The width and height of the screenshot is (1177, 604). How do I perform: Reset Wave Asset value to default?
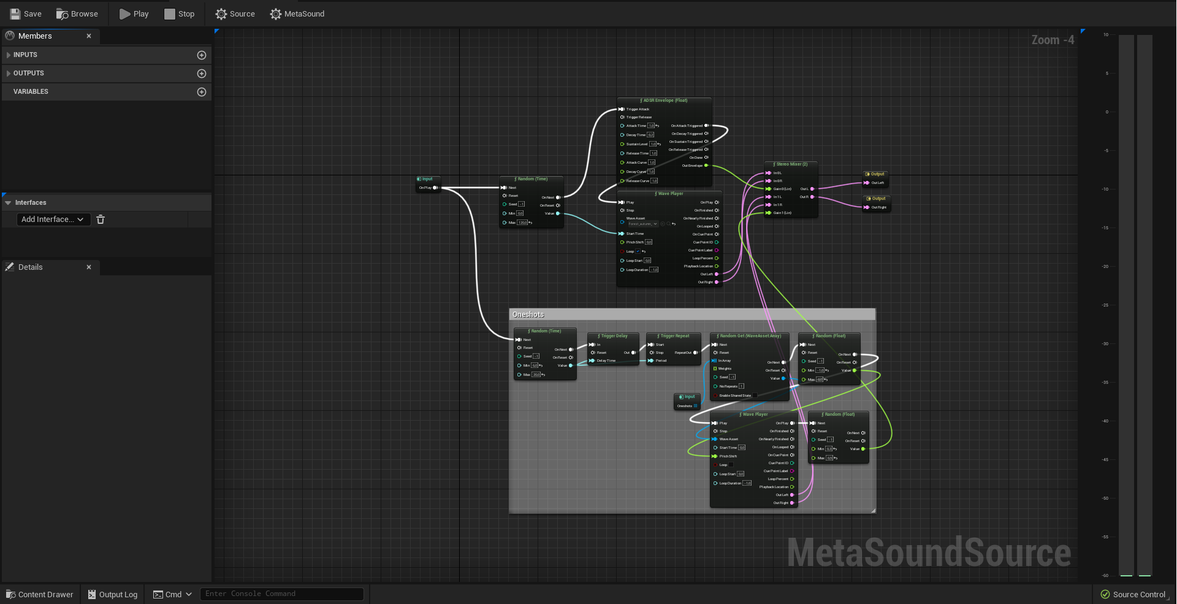click(674, 224)
